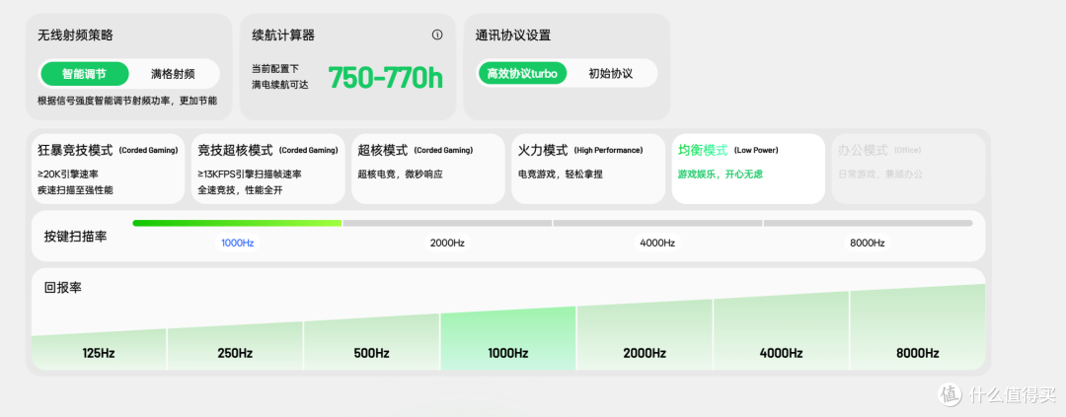
Task: Open the battery calculator info icon
Action: (437, 35)
